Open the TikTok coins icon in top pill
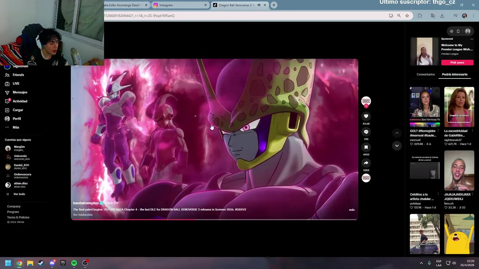 [x=451, y=31]
